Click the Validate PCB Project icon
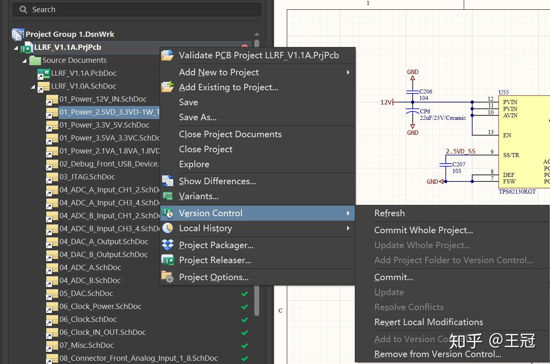The image size is (550, 364). (x=167, y=55)
